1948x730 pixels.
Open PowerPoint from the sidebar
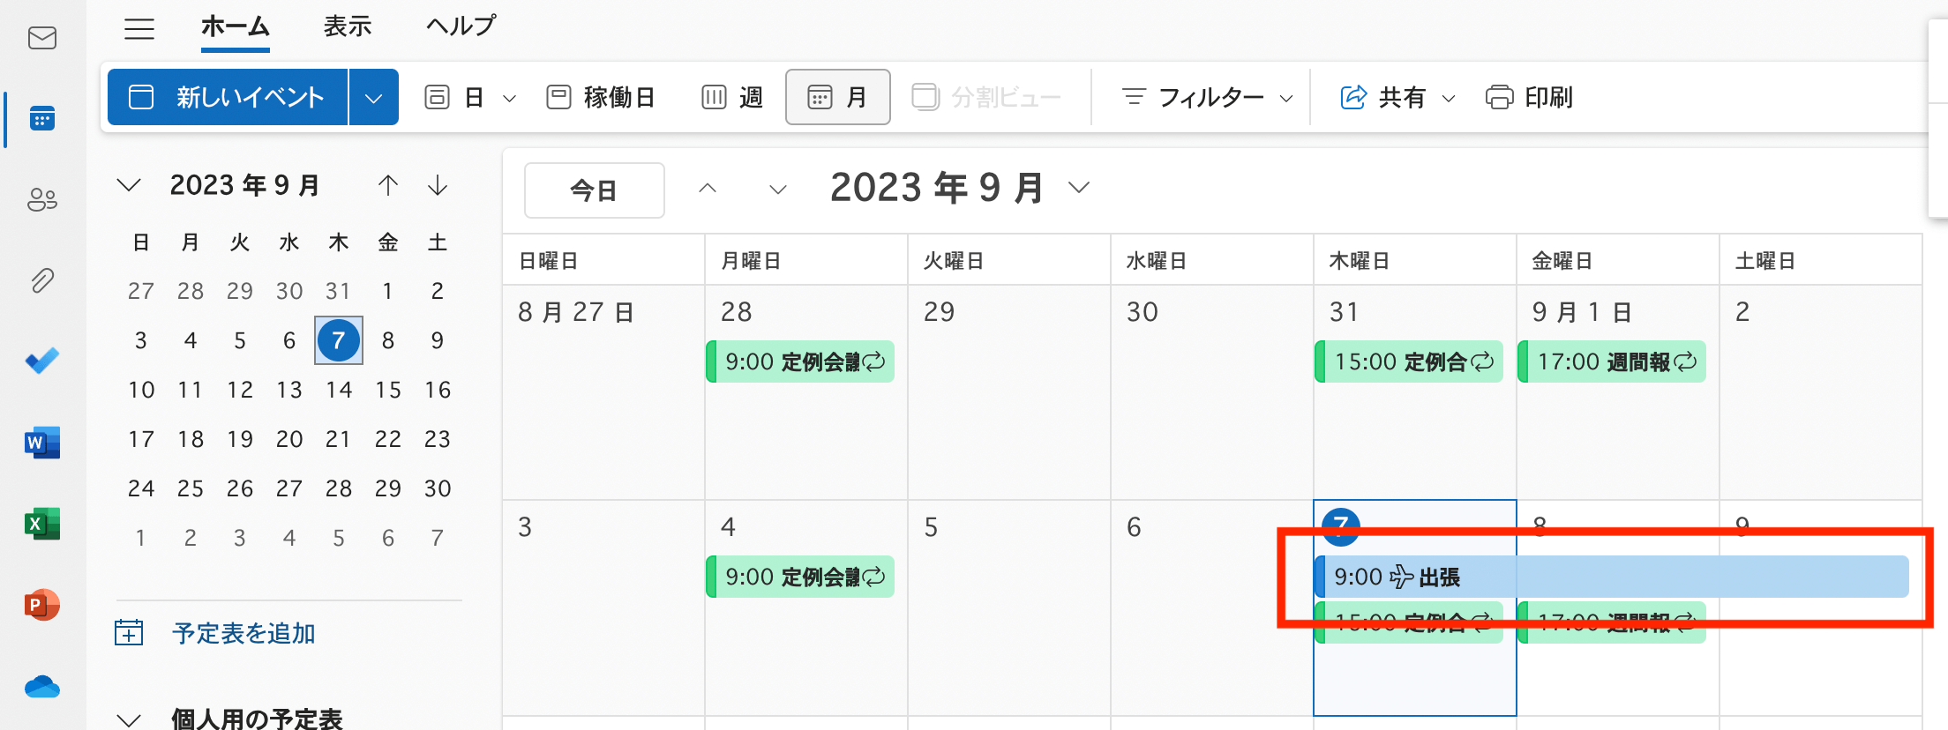point(42,605)
